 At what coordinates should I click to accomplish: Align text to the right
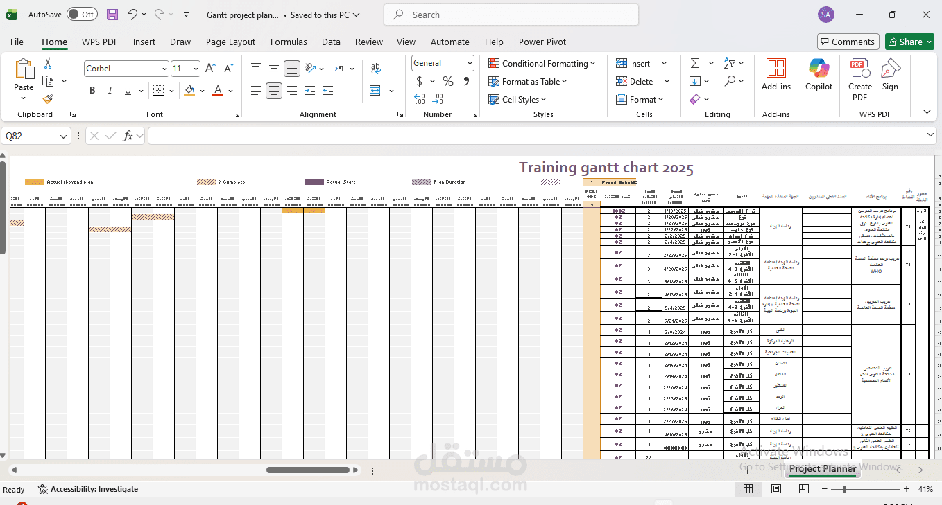click(292, 90)
